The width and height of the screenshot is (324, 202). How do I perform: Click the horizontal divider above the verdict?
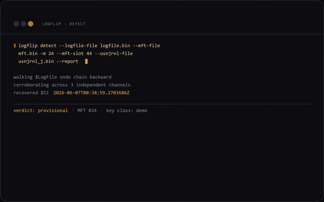(162, 104)
